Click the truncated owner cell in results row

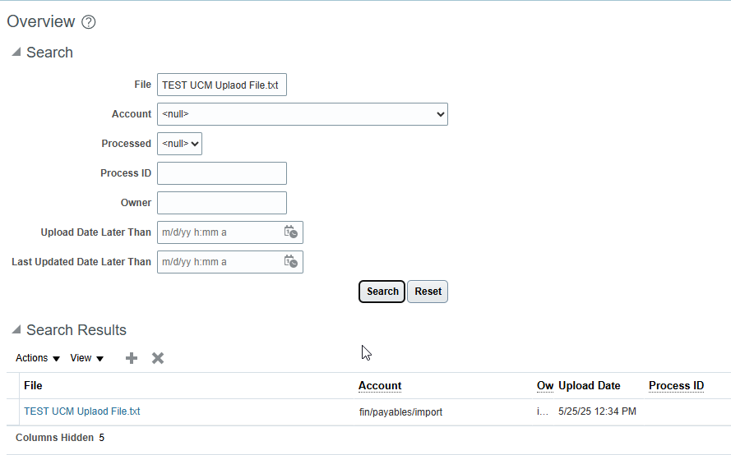pos(543,411)
